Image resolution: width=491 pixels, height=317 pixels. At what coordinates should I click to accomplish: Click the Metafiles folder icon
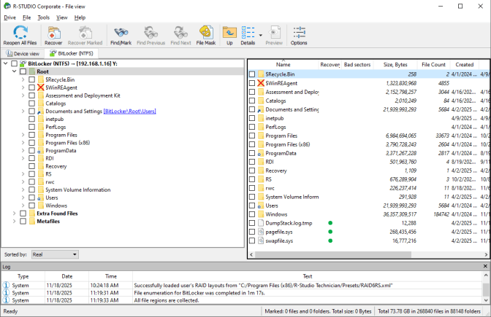tap(32, 221)
